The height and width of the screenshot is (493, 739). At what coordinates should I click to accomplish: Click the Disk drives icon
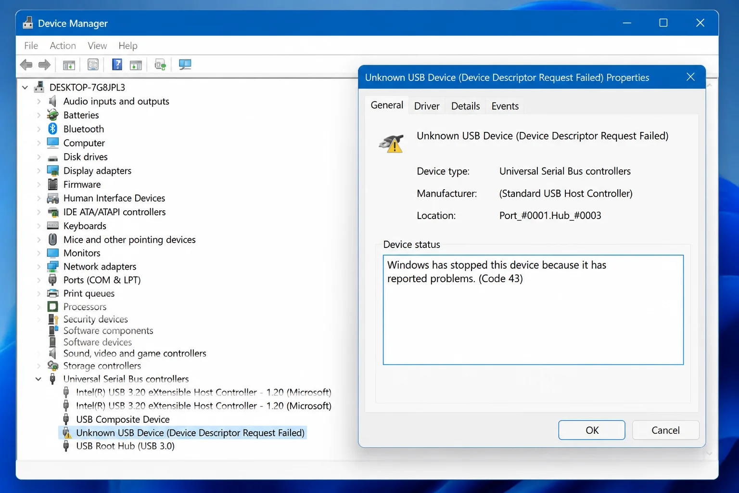(52, 157)
